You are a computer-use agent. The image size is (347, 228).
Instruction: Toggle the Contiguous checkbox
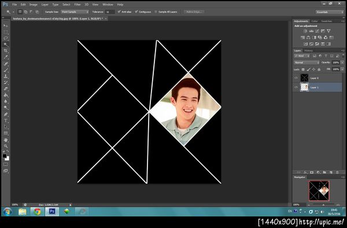pyautogui.click(x=136, y=12)
